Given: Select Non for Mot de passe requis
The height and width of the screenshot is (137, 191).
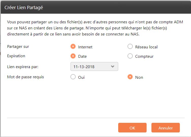Looking at the screenshot, I should [130, 77].
